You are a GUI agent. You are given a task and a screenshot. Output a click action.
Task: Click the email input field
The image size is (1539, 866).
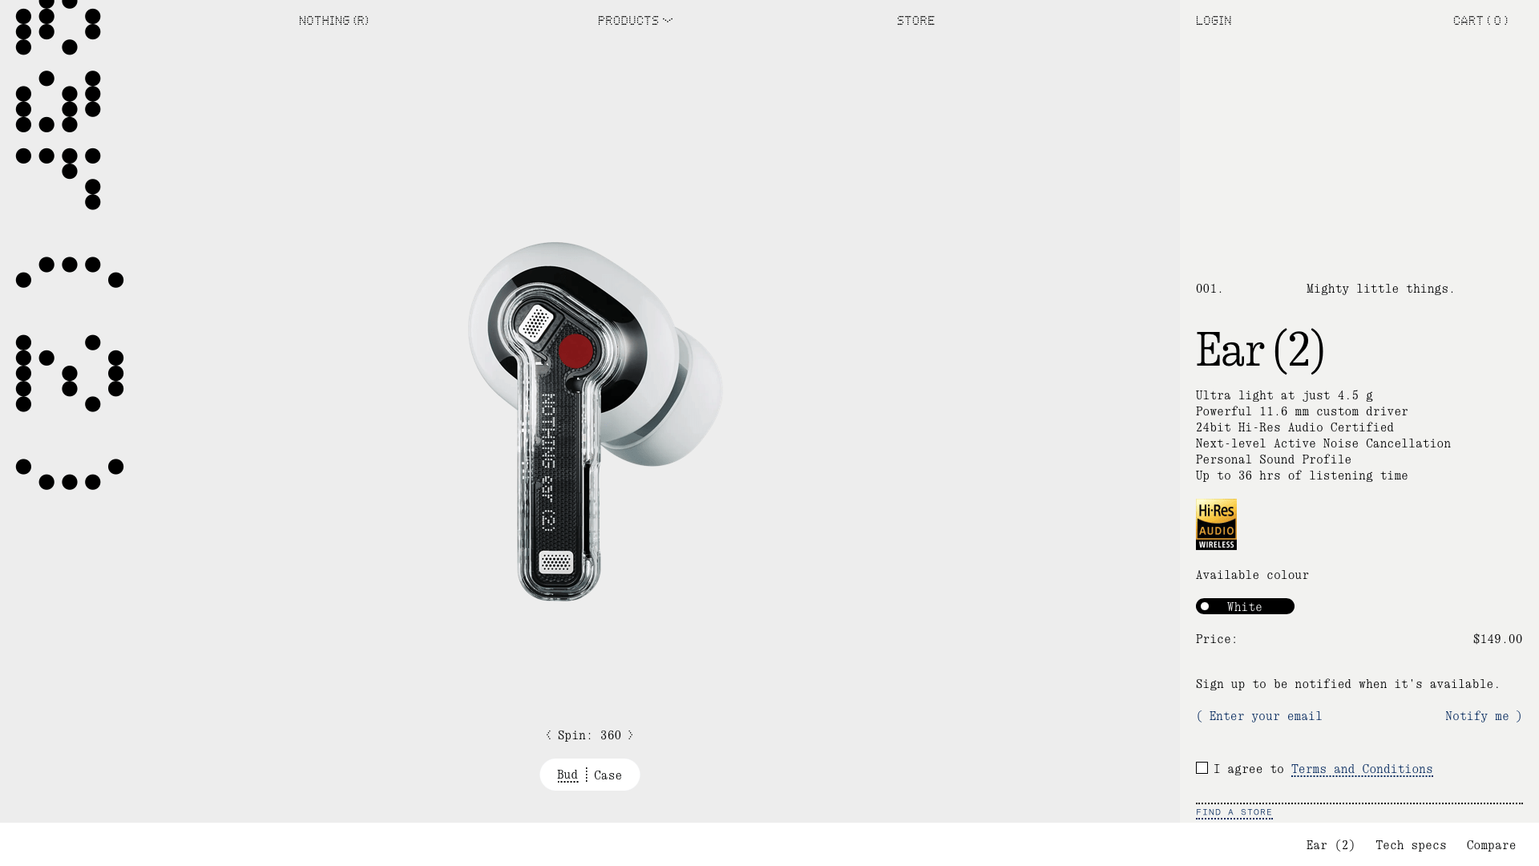click(x=1315, y=716)
